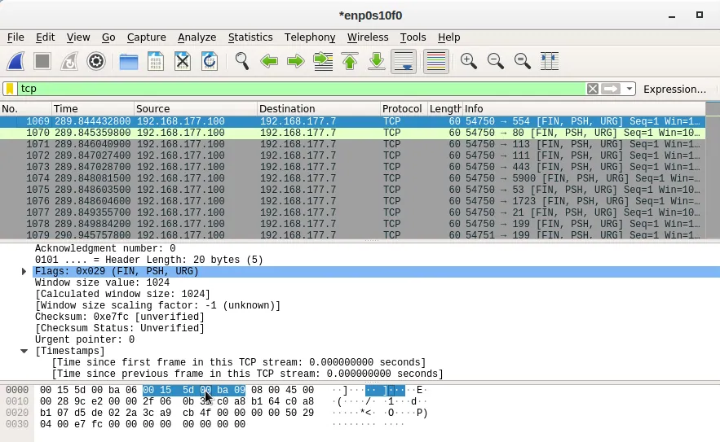Select the [Checksum Status: Unverified] line

click(x=119, y=328)
